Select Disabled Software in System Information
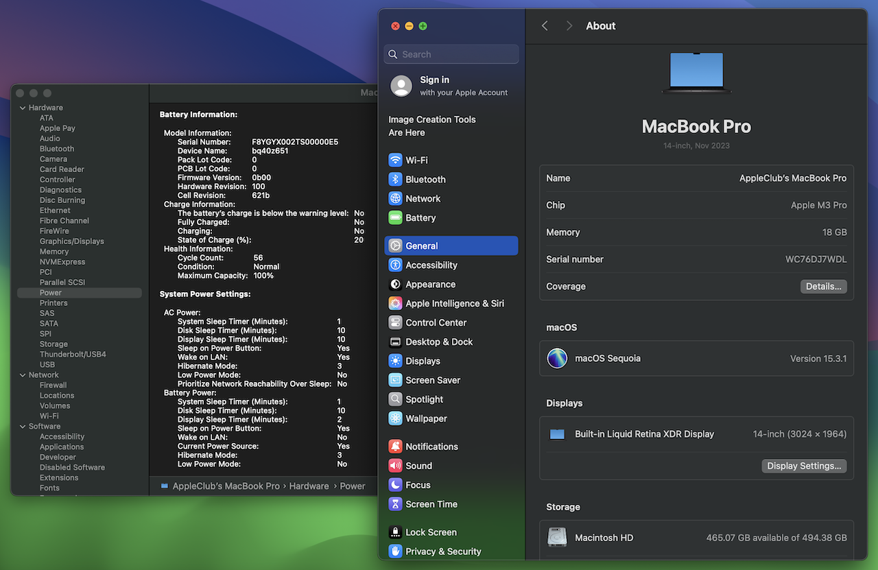The image size is (878, 570). (x=72, y=468)
